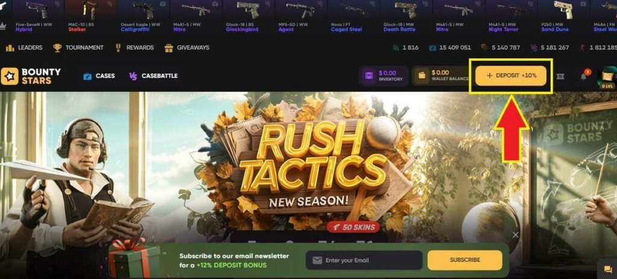The width and height of the screenshot is (617, 279).
Task: Click the purple inventory icon
Action: [x=369, y=76]
